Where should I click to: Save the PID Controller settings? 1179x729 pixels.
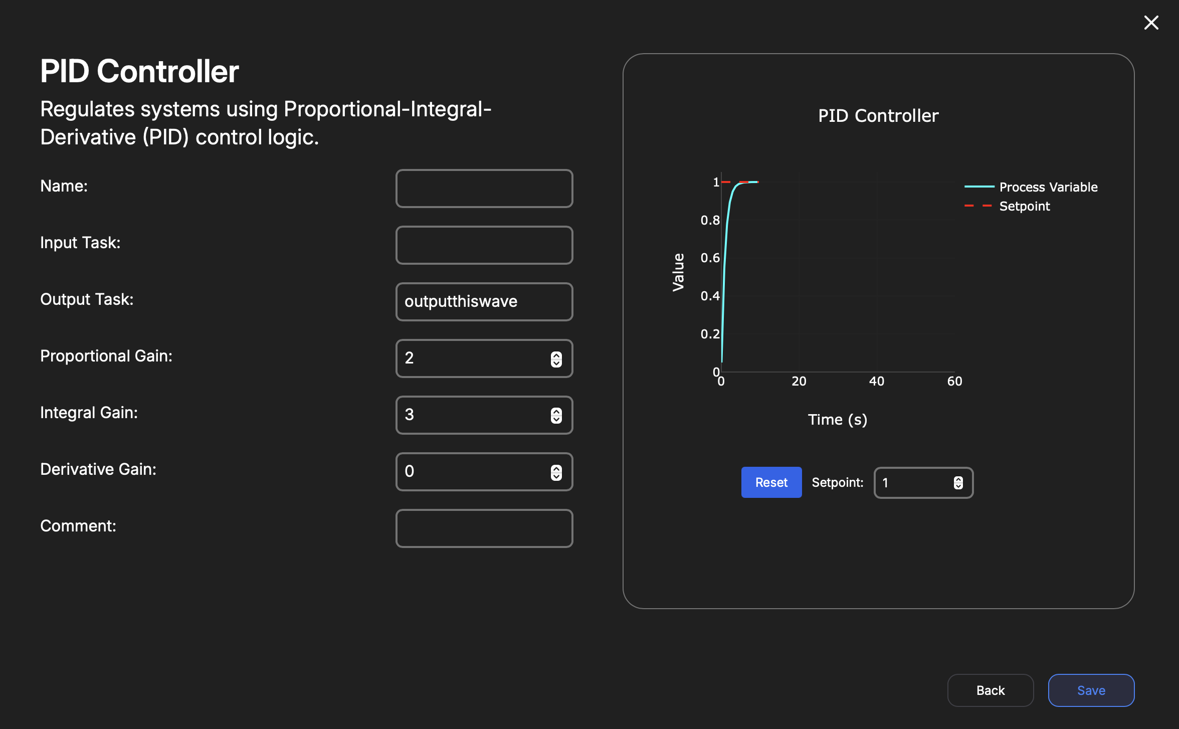point(1091,690)
